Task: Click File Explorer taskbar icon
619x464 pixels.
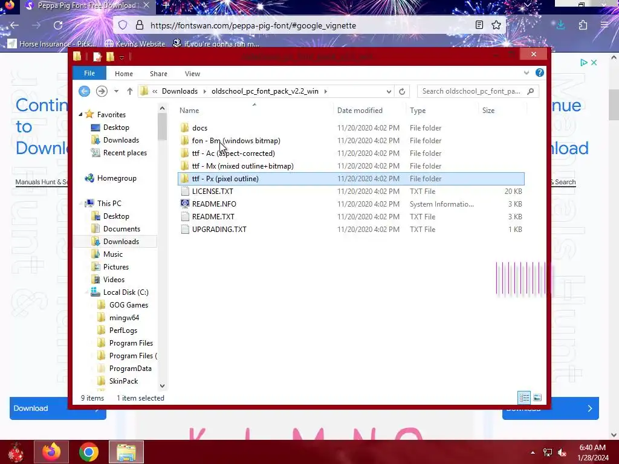Action: (x=126, y=452)
